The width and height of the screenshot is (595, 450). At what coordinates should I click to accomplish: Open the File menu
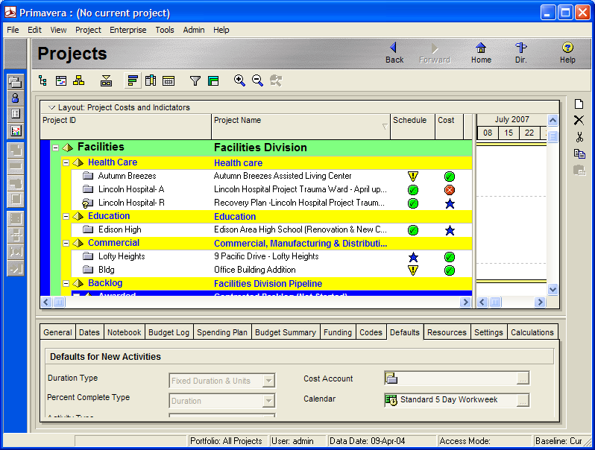13,30
